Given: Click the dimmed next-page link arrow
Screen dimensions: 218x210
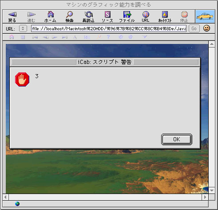Looking at the screenshot, I should tap(54, 37).
